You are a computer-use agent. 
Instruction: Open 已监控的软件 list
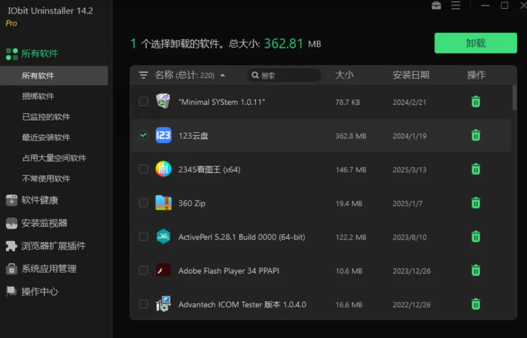tap(46, 117)
